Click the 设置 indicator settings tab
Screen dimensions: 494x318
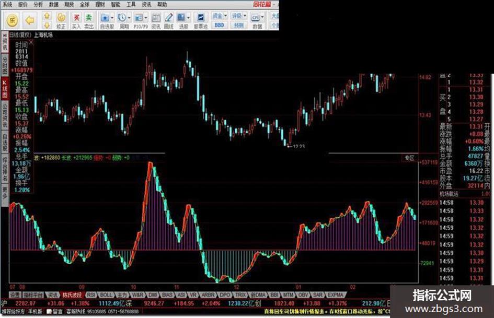pyautogui.click(x=15, y=295)
